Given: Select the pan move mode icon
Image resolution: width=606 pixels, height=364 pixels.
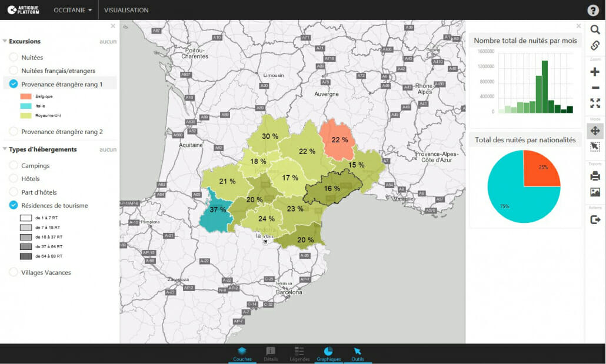Looking at the screenshot, I should tap(595, 131).
